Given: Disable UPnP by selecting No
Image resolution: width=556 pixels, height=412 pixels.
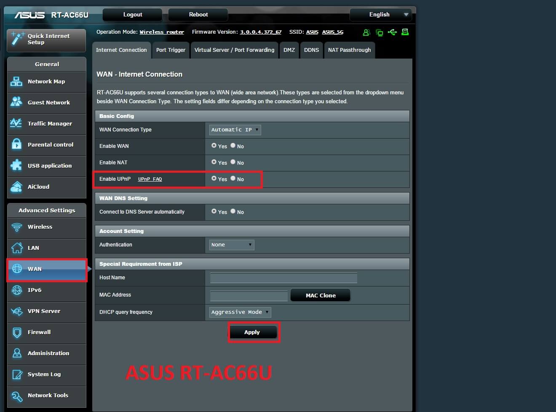Looking at the screenshot, I should tap(233, 179).
